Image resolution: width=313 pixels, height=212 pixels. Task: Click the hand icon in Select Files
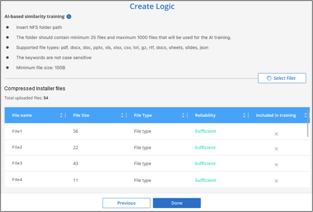point(269,78)
